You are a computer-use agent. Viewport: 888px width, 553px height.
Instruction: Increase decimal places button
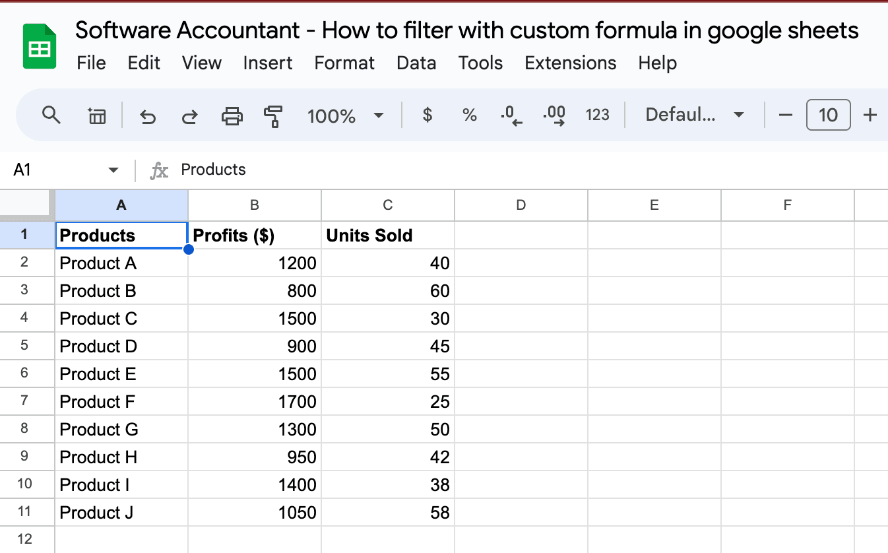click(x=554, y=115)
